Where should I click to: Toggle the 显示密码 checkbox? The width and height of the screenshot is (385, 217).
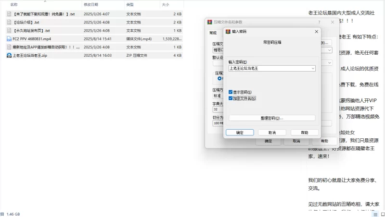[x=231, y=92]
